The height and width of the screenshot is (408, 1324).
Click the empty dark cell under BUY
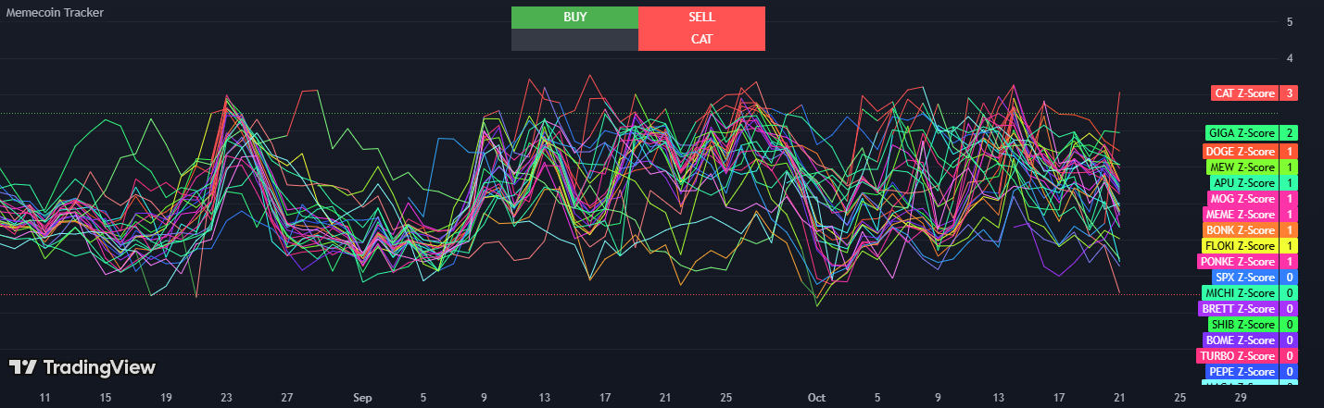(574, 40)
